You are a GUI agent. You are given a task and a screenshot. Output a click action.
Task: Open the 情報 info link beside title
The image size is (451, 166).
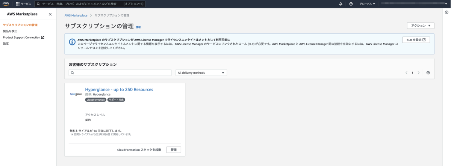pyautogui.click(x=138, y=27)
